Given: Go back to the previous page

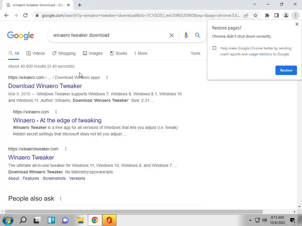Looking at the screenshot, I should pyautogui.click(x=6, y=15).
